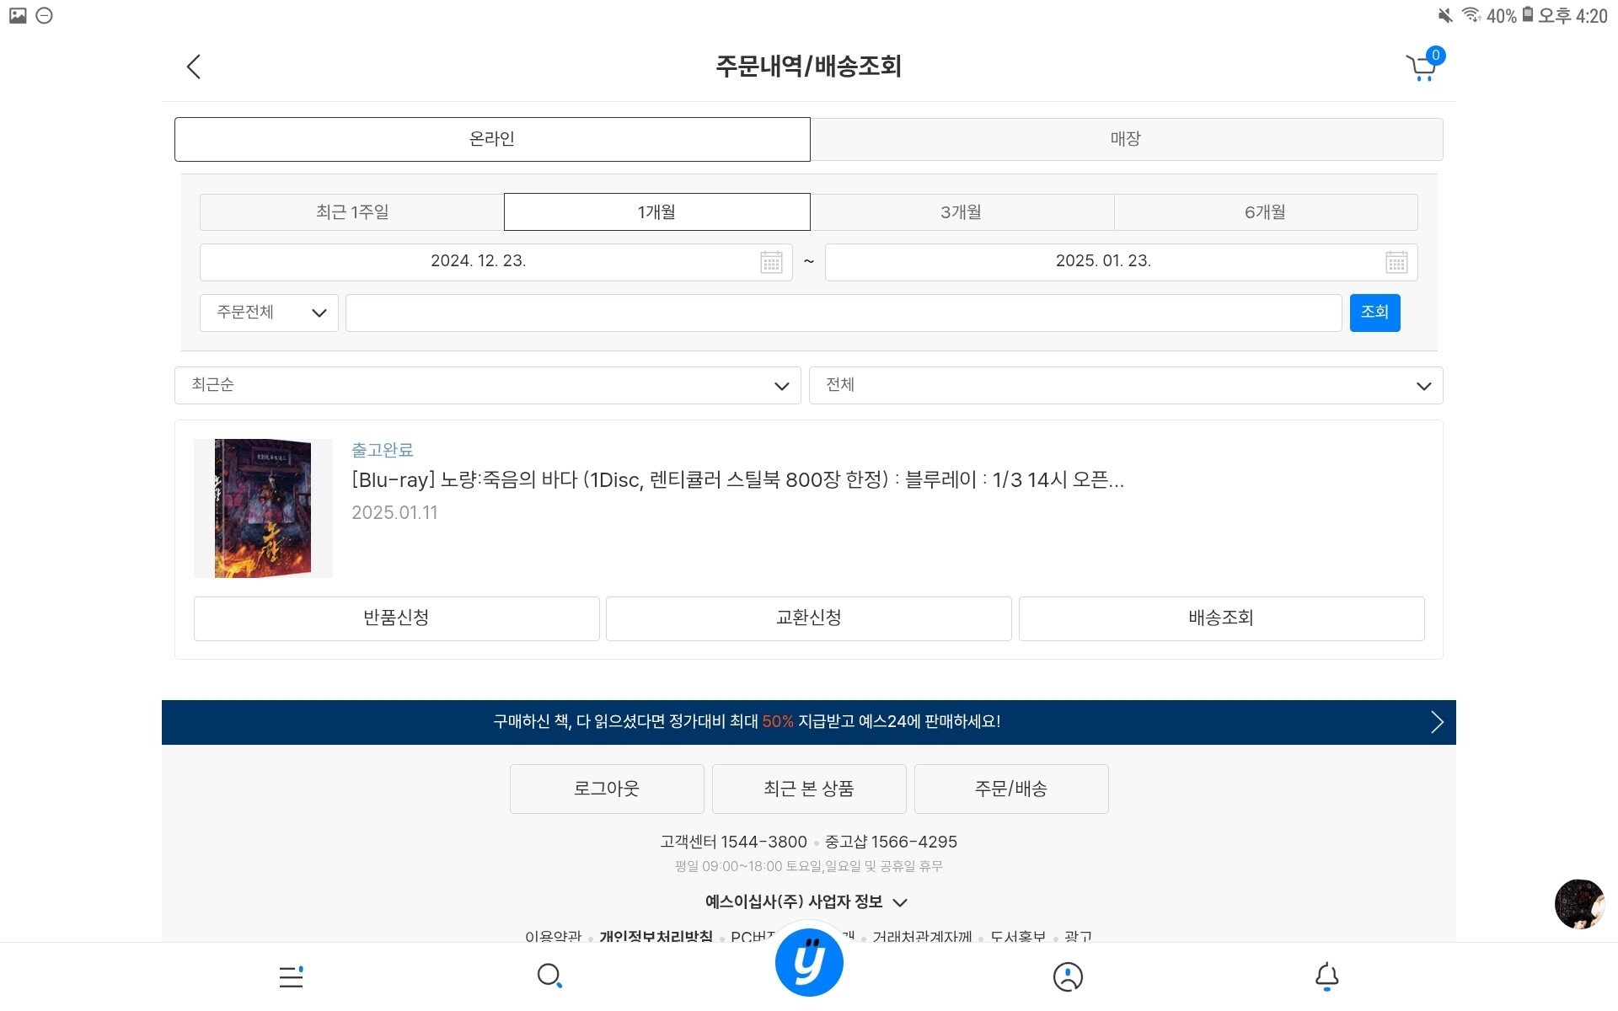Viewport: 1618px width, 1011px height.
Task: Tap the Yes24 home logo button
Action: [x=809, y=963]
